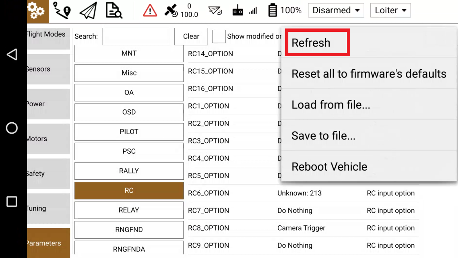Open Analyze tools document icon

pos(114,11)
